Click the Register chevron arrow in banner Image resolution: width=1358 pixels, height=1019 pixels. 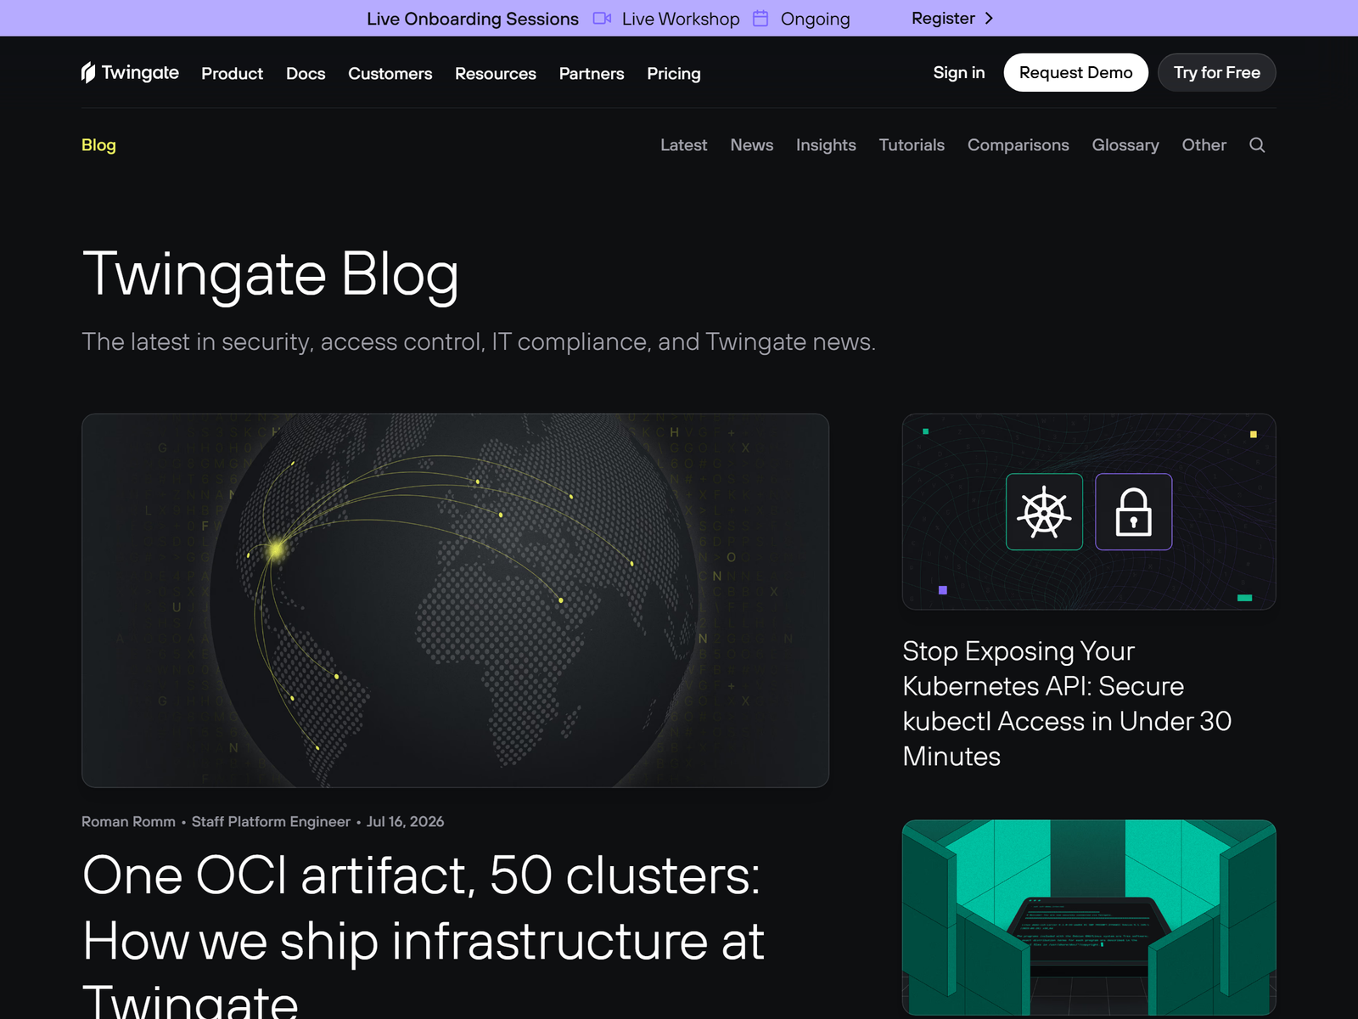pos(989,19)
